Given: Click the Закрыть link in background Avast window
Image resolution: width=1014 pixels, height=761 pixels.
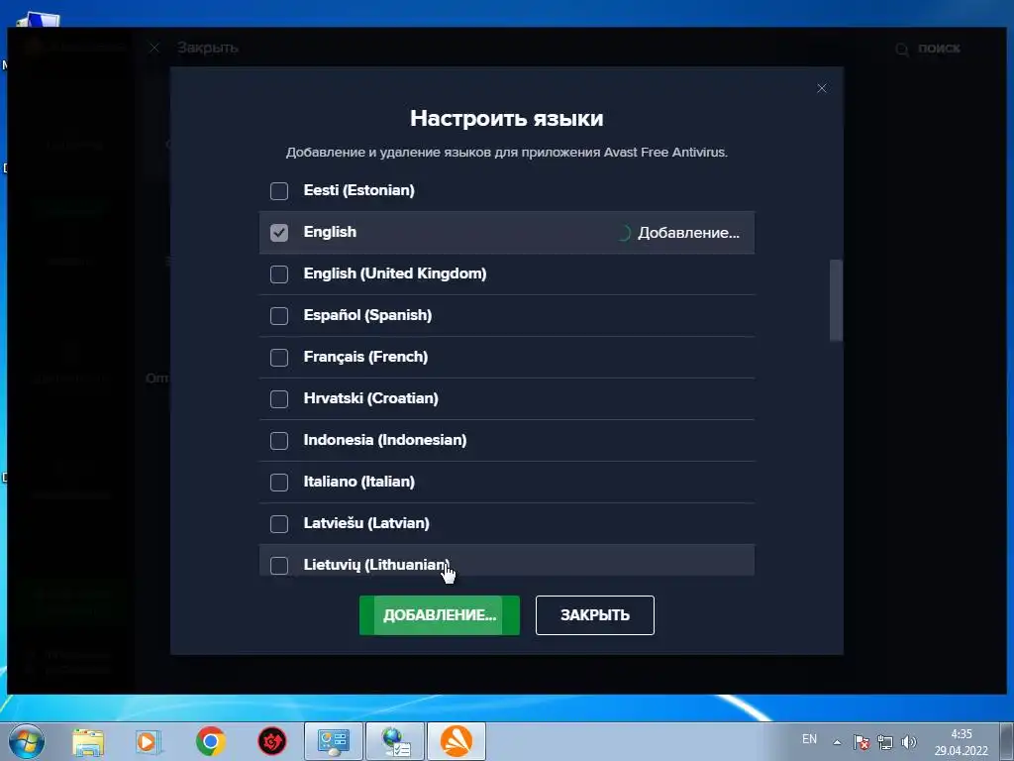Looking at the screenshot, I should [208, 48].
